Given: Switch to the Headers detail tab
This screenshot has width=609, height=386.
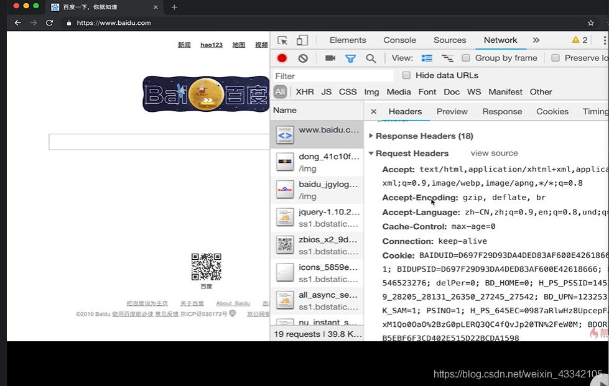Looking at the screenshot, I should click(405, 112).
